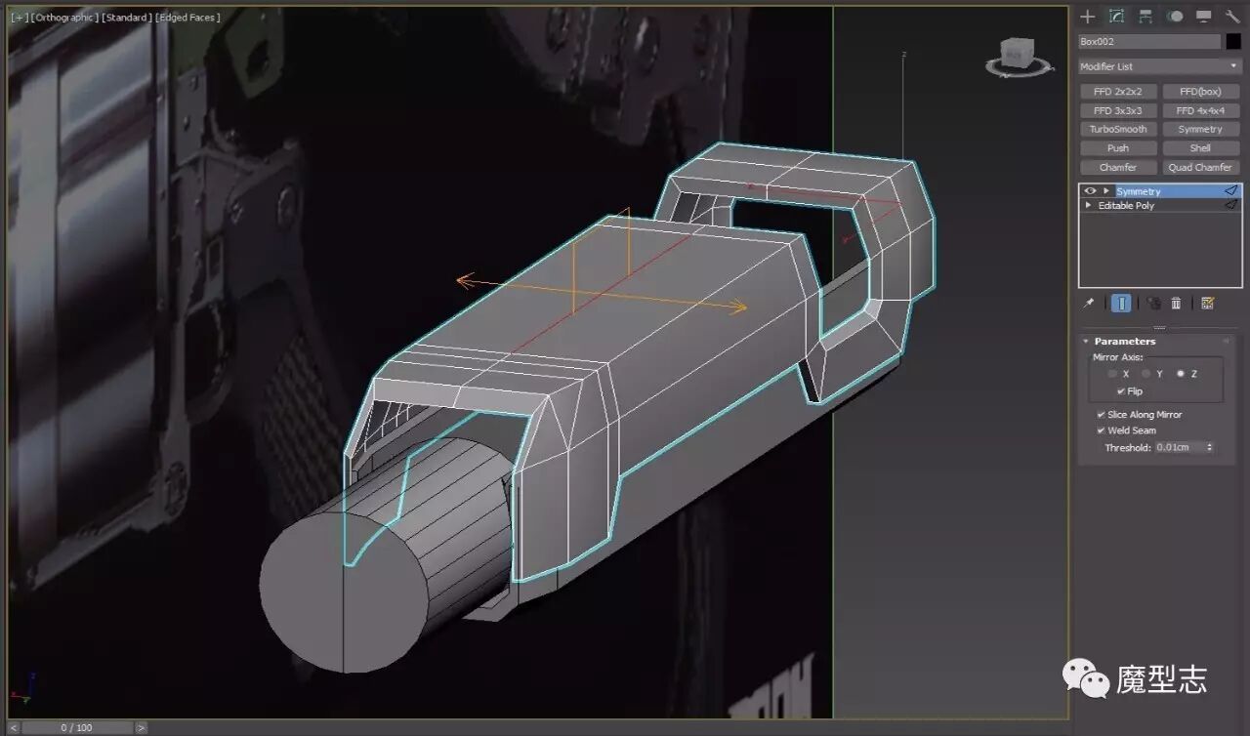Click the Box002 object name field

(1149, 42)
